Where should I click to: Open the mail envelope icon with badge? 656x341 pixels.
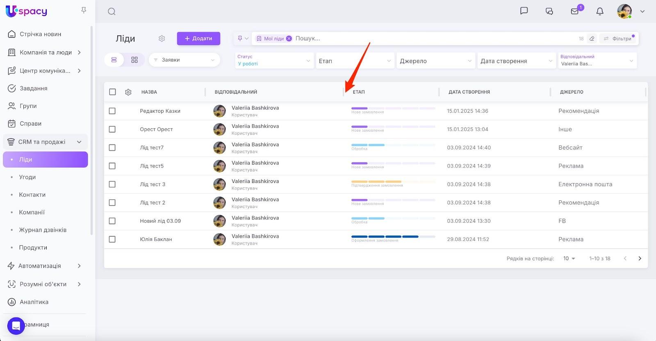point(575,11)
